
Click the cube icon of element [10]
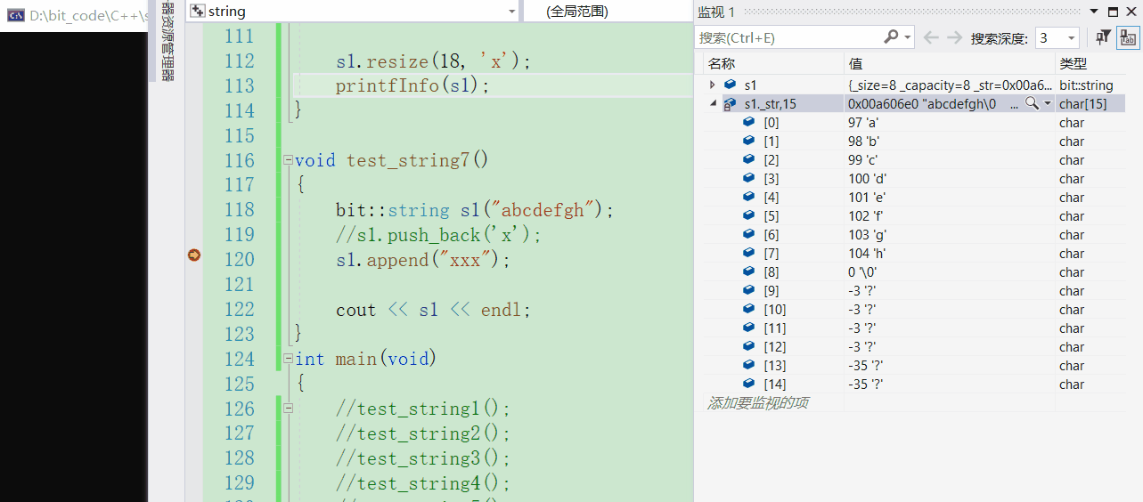(x=749, y=309)
